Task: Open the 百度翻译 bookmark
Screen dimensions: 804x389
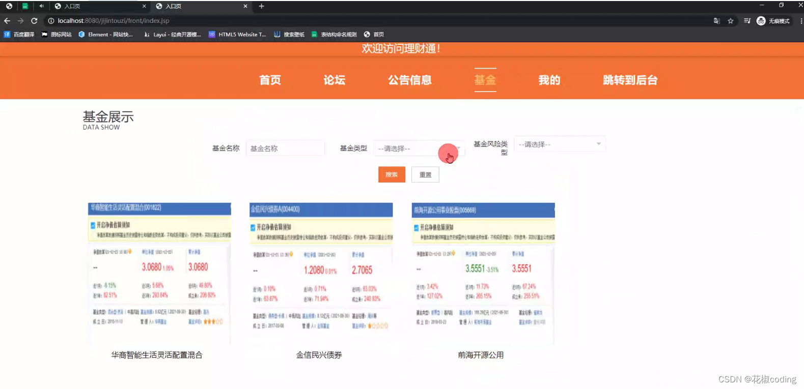Action: pos(19,35)
